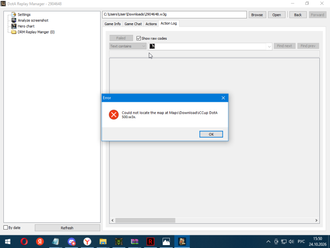The height and width of the screenshot is (248, 330).
Task: Click the replay file path field
Action: click(x=175, y=15)
